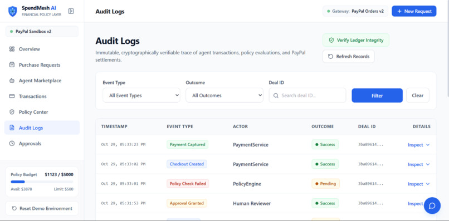449x221 pixels.
Task: Click the Policy Center shield icon
Action: [x=12, y=112]
